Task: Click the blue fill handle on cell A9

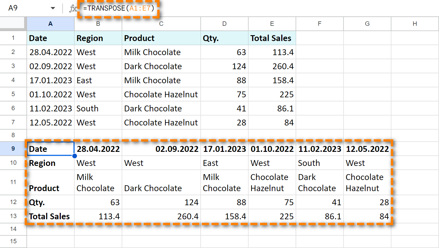Action: [74, 156]
